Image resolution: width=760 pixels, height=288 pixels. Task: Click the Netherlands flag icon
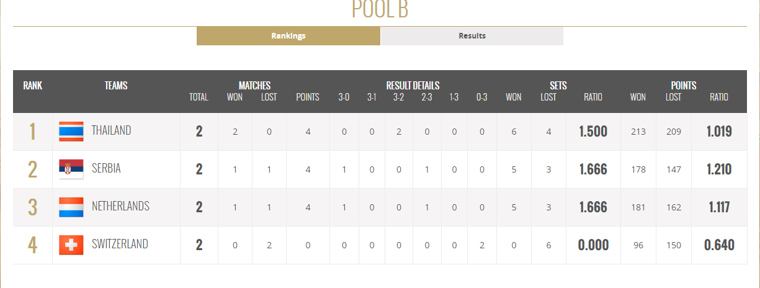click(x=71, y=207)
